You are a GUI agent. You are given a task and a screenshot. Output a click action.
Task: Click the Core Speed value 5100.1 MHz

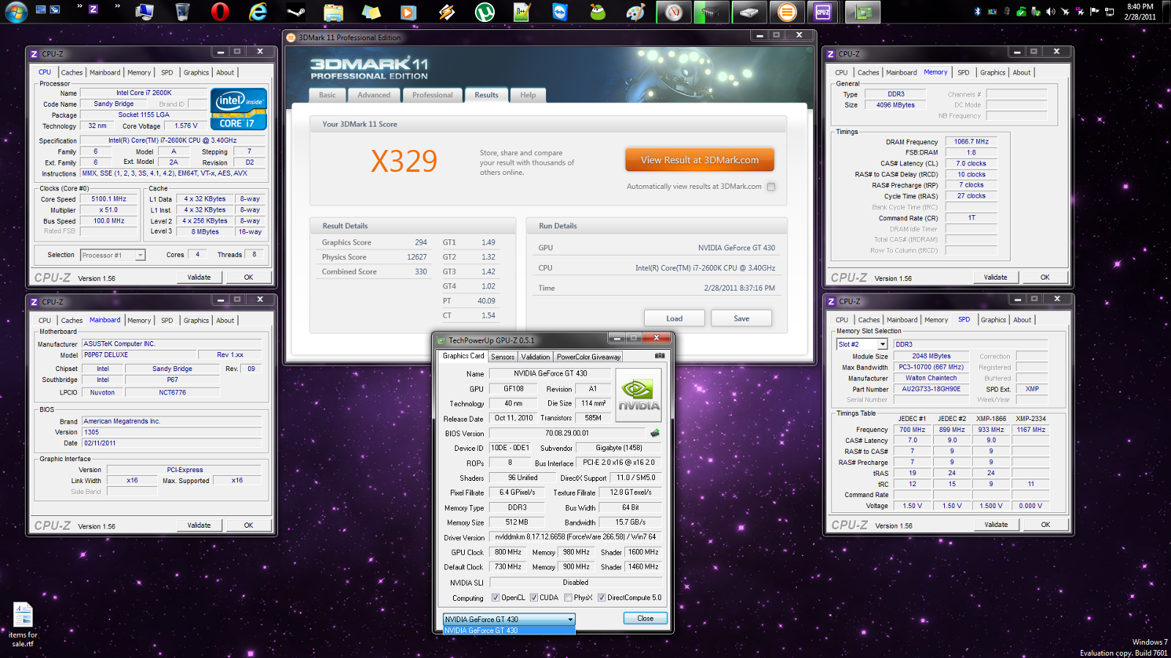pos(108,199)
